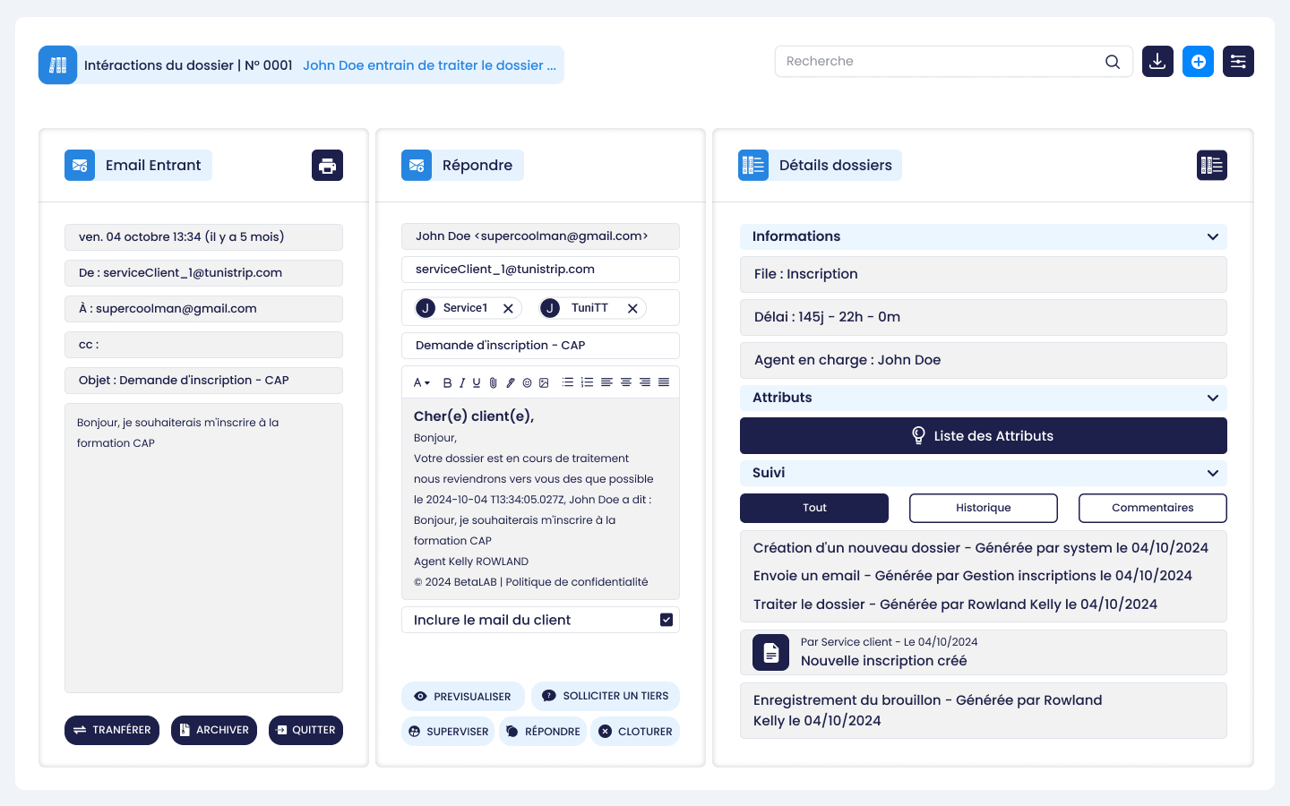Insert an image into the reply
The width and height of the screenshot is (1290, 806).
(x=544, y=382)
